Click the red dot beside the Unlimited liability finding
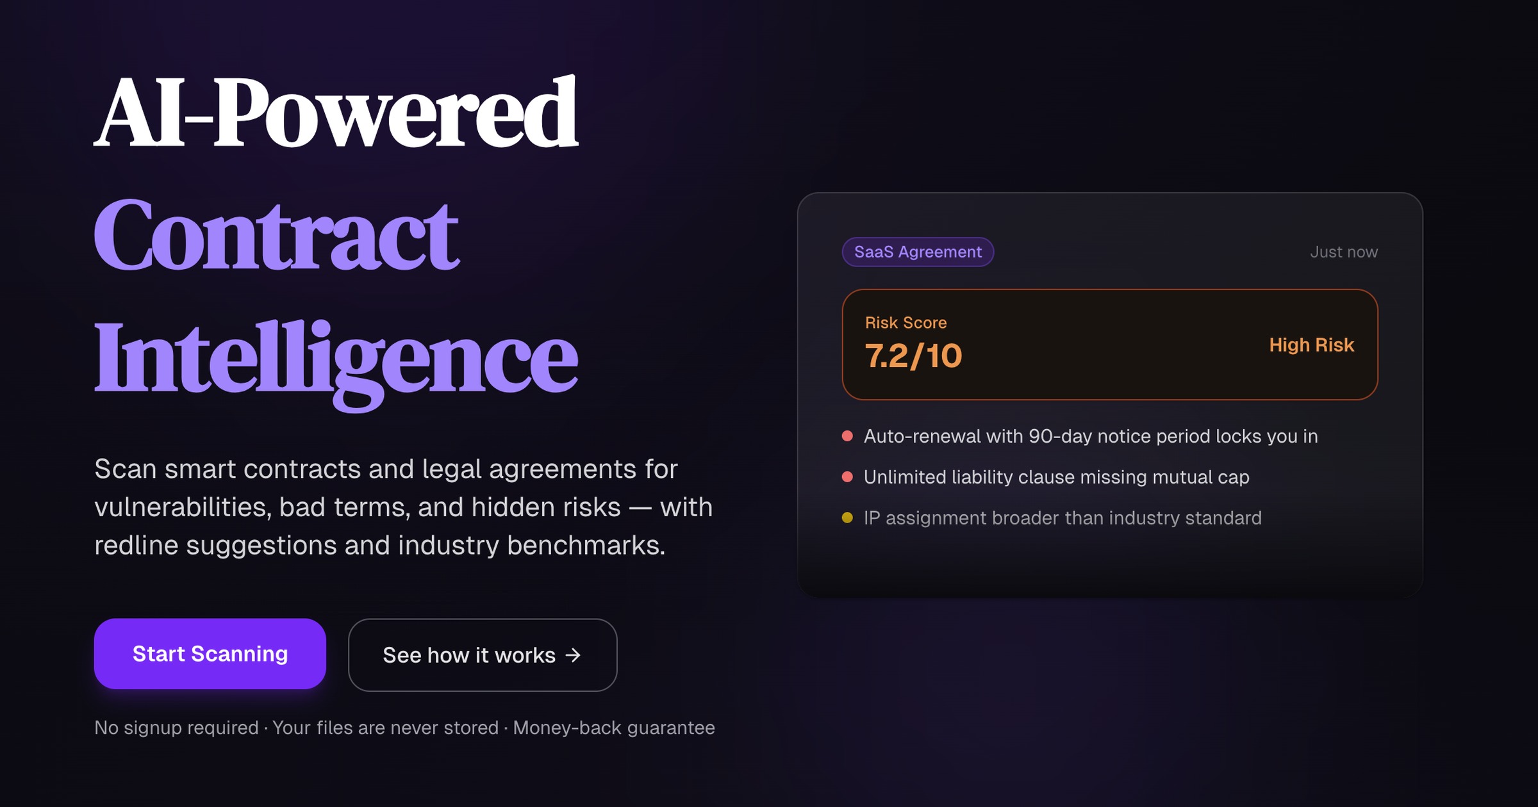This screenshot has height=807, width=1538. (847, 477)
